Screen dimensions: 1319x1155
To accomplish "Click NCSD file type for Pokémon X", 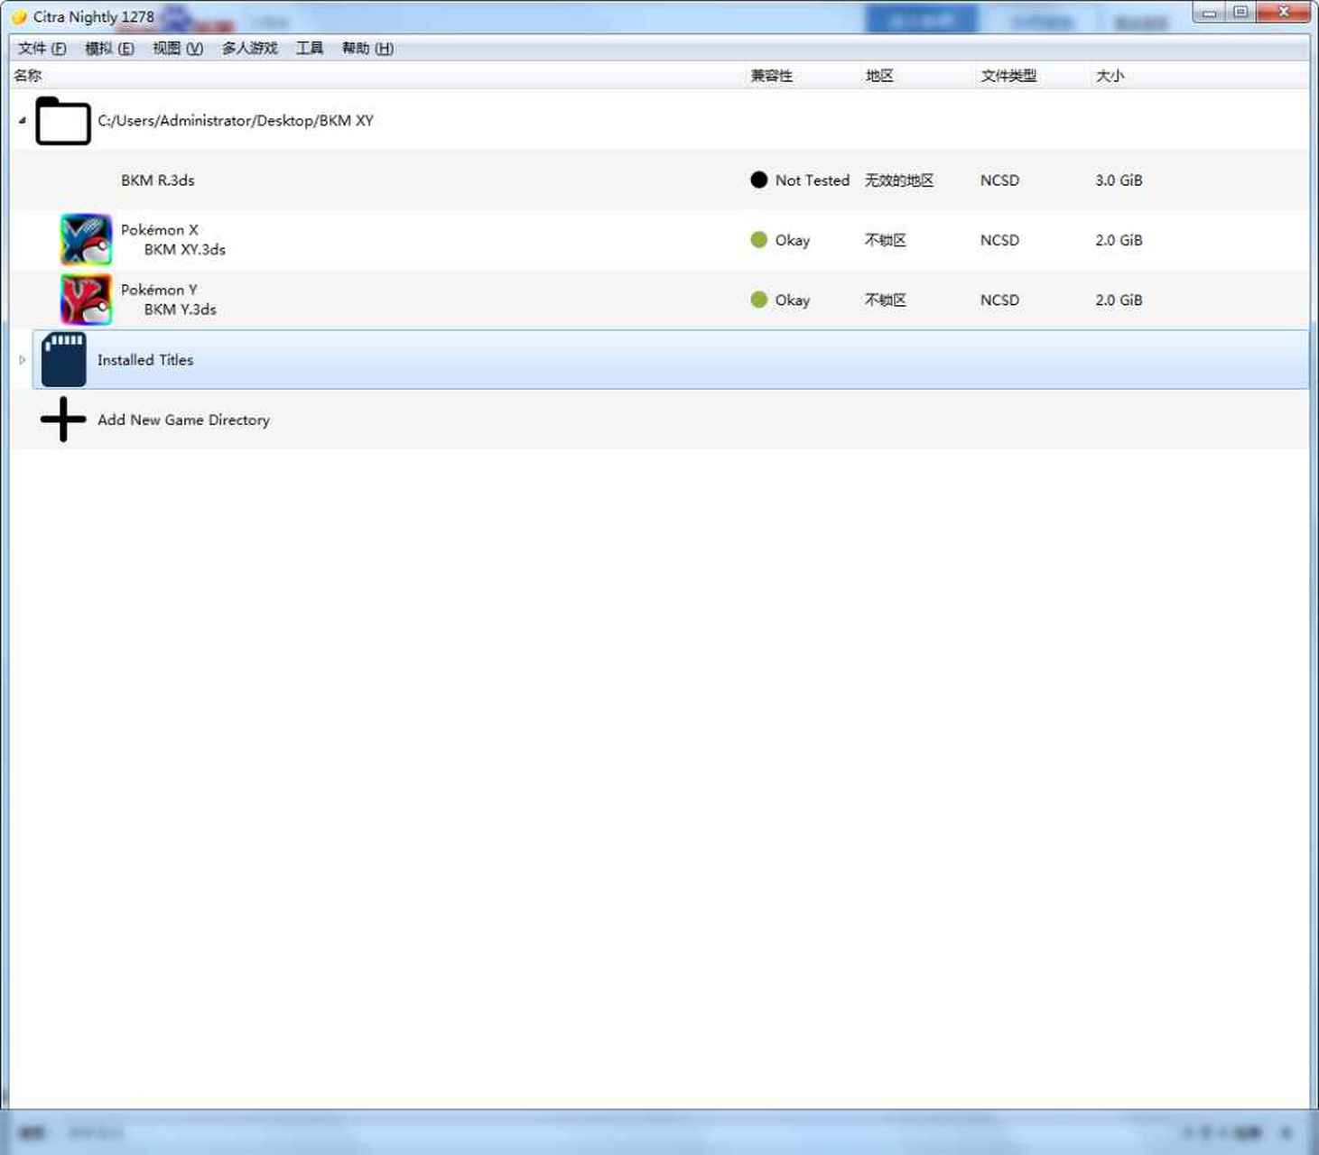I will pyautogui.click(x=999, y=239).
